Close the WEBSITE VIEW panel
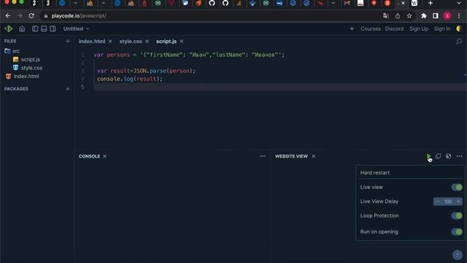 pyautogui.click(x=314, y=156)
